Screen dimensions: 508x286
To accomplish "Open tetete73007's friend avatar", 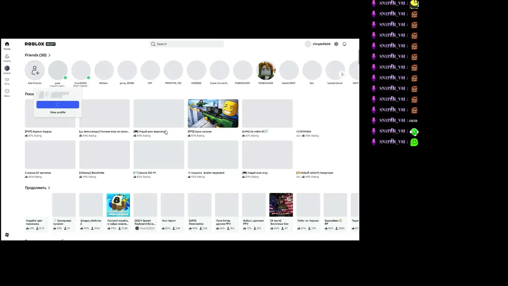I will [289, 71].
